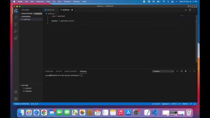Select Python interpreter 3.7.8 64-bit
Screen dimensions: 210x118
tap(22, 104)
